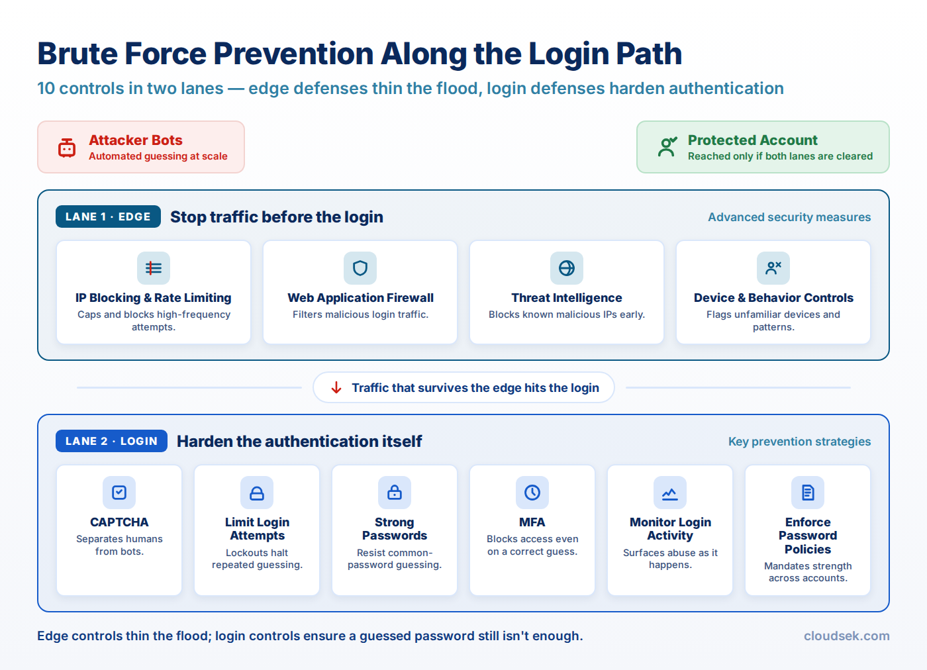Screen dimensions: 927x670
Task: Click 'Separates humans from bots.' text
Action: click(119, 546)
